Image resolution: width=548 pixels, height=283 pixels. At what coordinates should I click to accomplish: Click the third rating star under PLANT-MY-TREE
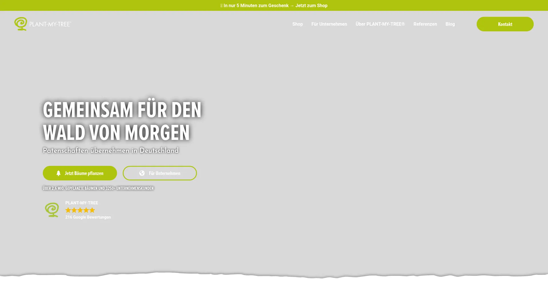[x=80, y=210]
